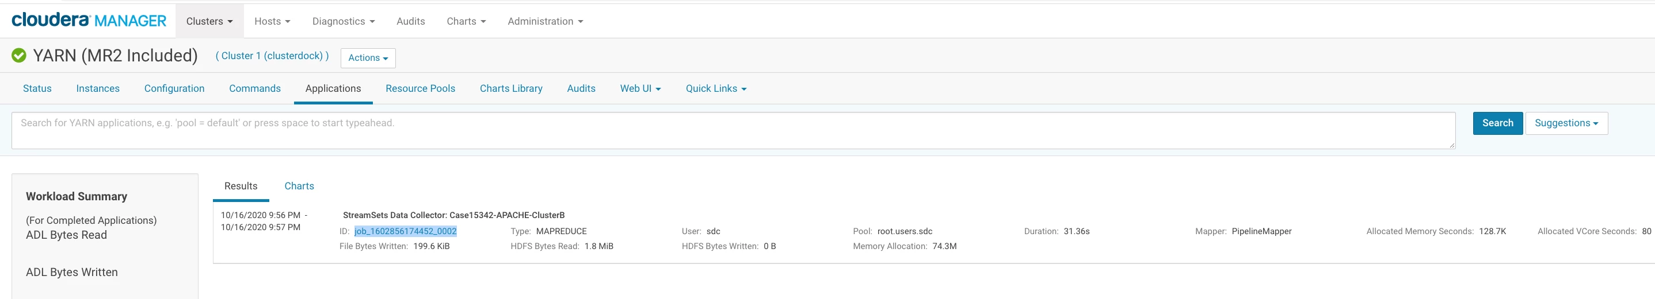Click the Allocated VCore Seconds label
Viewport: 1655px width, 299px height.
pyautogui.click(x=1587, y=231)
